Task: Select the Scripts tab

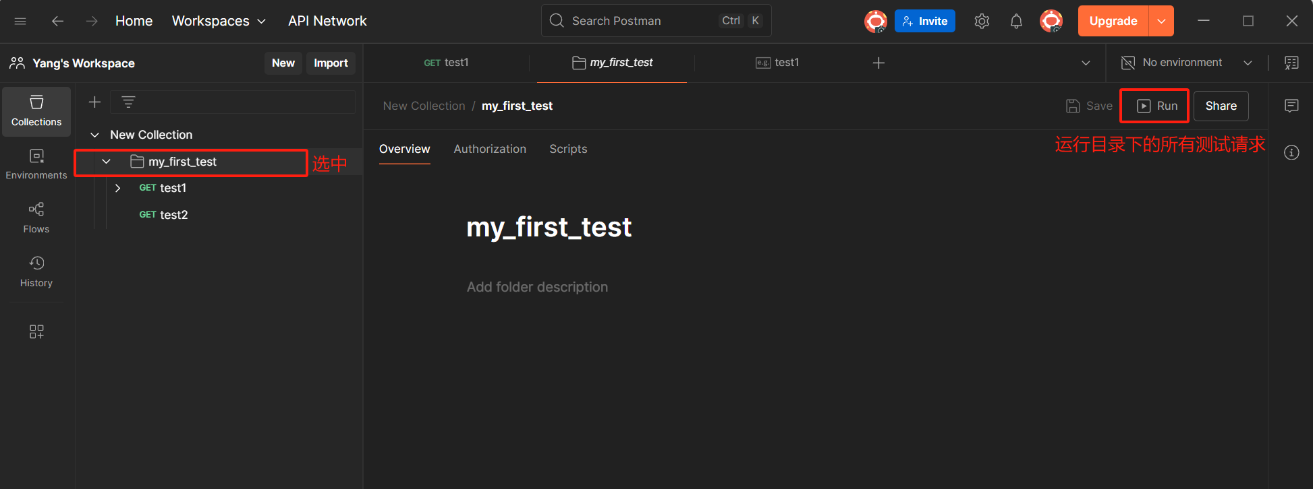Action: coord(568,149)
